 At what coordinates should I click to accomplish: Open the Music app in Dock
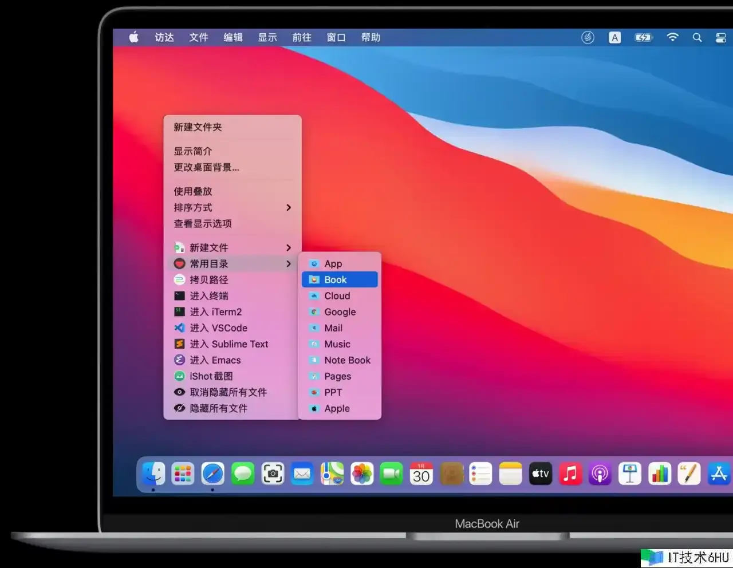(x=570, y=474)
